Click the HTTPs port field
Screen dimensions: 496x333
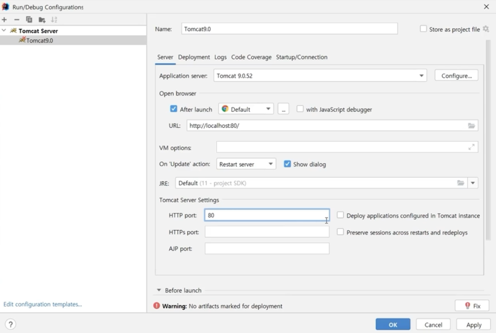[267, 232]
